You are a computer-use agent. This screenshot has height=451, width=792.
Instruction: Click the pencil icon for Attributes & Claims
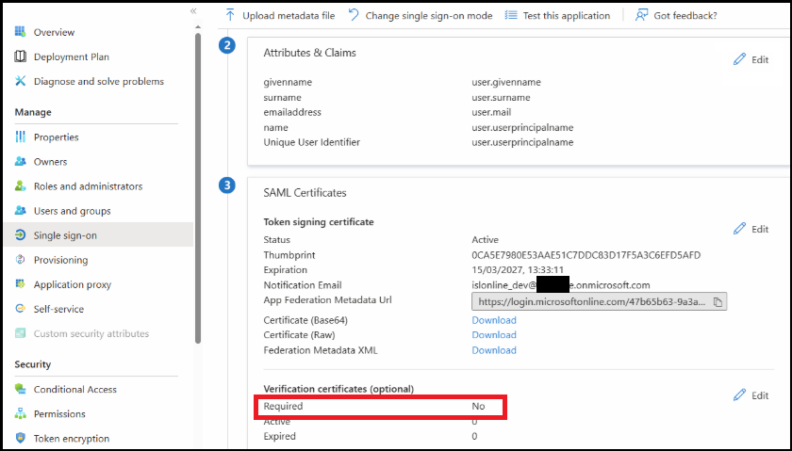pyautogui.click(x=739, y=59)
